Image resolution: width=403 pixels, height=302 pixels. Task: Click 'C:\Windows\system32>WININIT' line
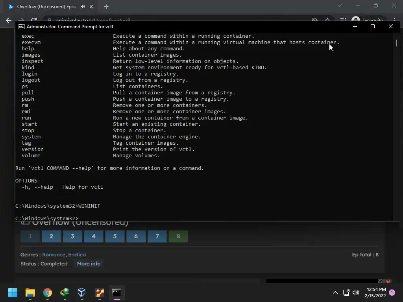pos(58,206)
